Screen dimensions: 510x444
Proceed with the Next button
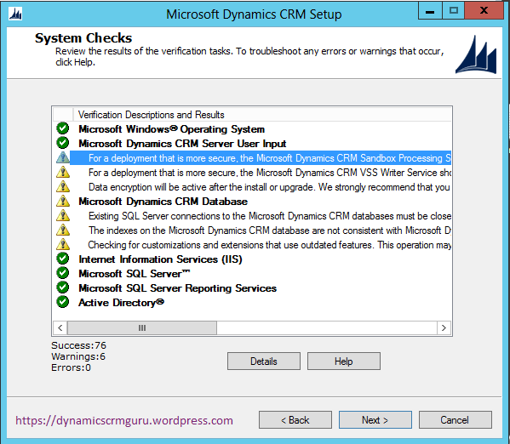375,420
